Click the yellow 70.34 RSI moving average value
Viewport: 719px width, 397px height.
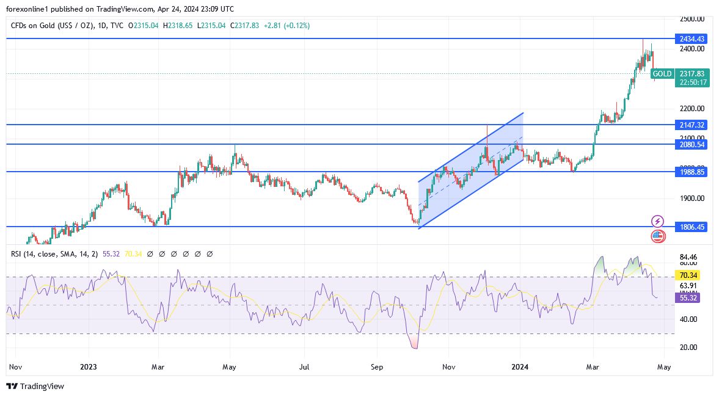click(x=687, y=275)
